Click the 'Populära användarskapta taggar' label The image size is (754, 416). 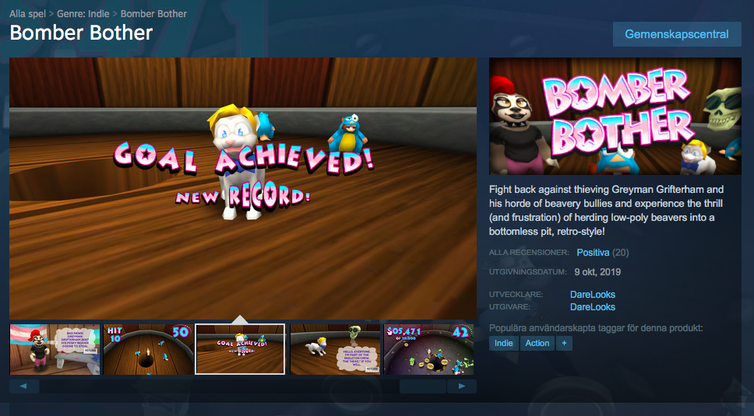(x=596, y=328)
